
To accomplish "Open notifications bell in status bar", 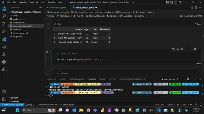I will point(200,104).
